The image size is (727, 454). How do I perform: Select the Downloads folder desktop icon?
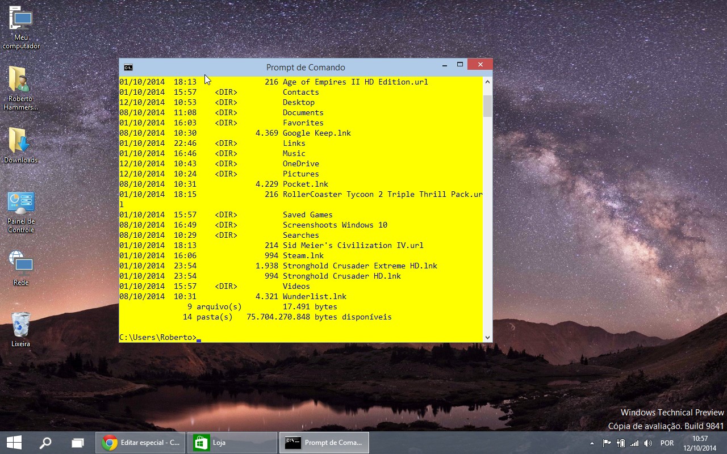(21, 146)
